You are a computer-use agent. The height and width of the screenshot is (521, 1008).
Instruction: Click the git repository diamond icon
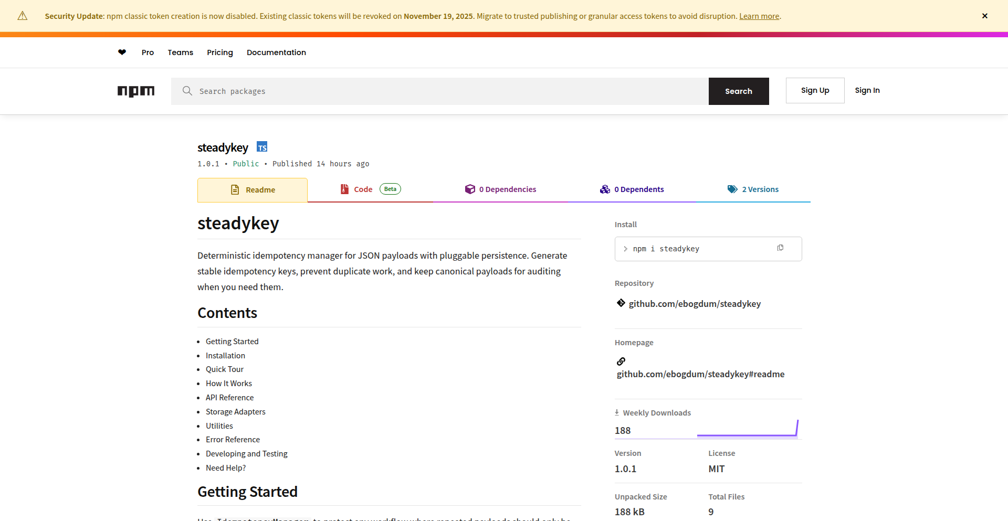(x=621, y=303)
